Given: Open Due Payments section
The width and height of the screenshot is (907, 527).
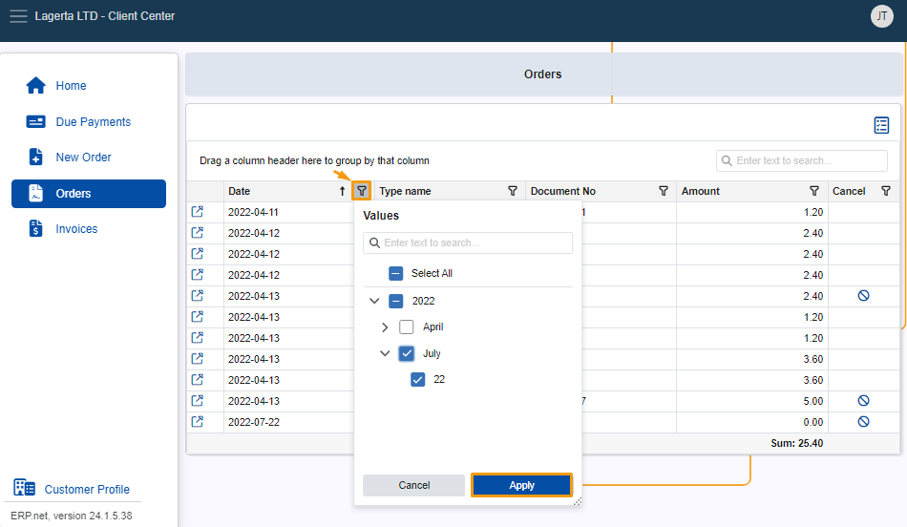Looking at the screenshot, I should tap(94, 122).
